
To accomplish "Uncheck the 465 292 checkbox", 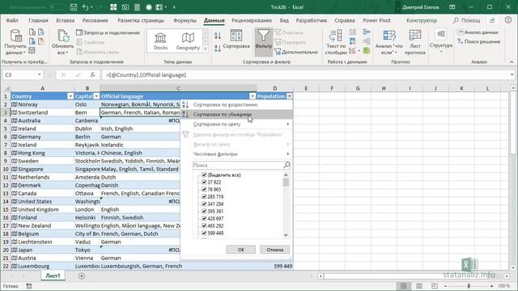I will coord(204,226).
